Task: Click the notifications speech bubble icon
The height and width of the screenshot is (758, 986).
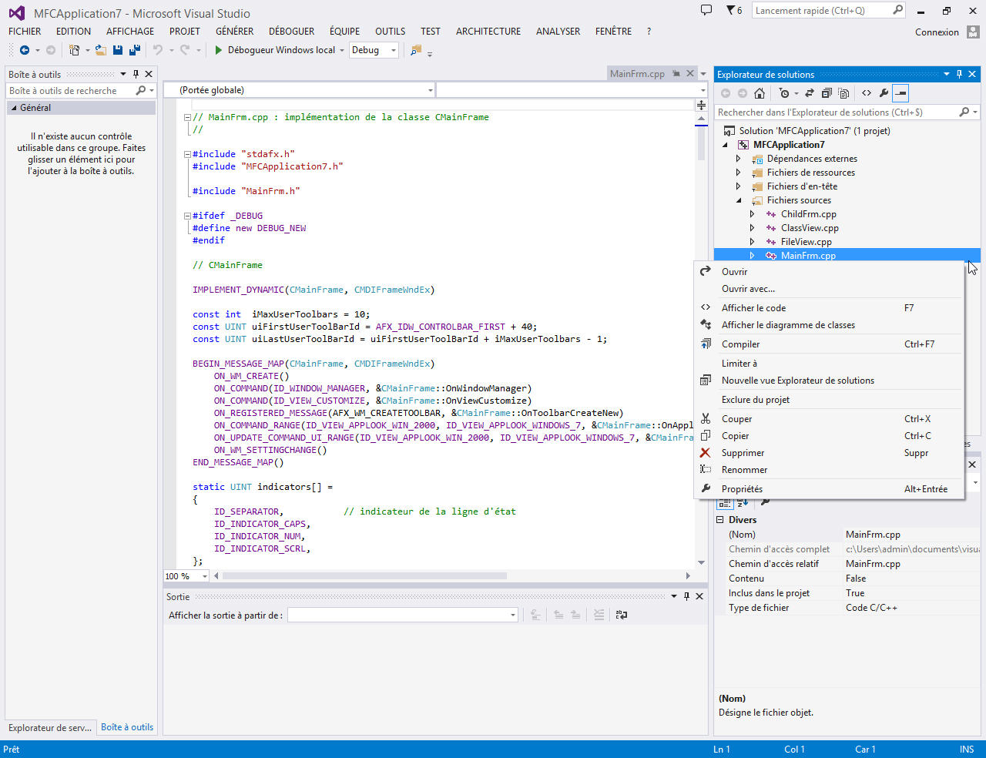Action: coord(706,10)
